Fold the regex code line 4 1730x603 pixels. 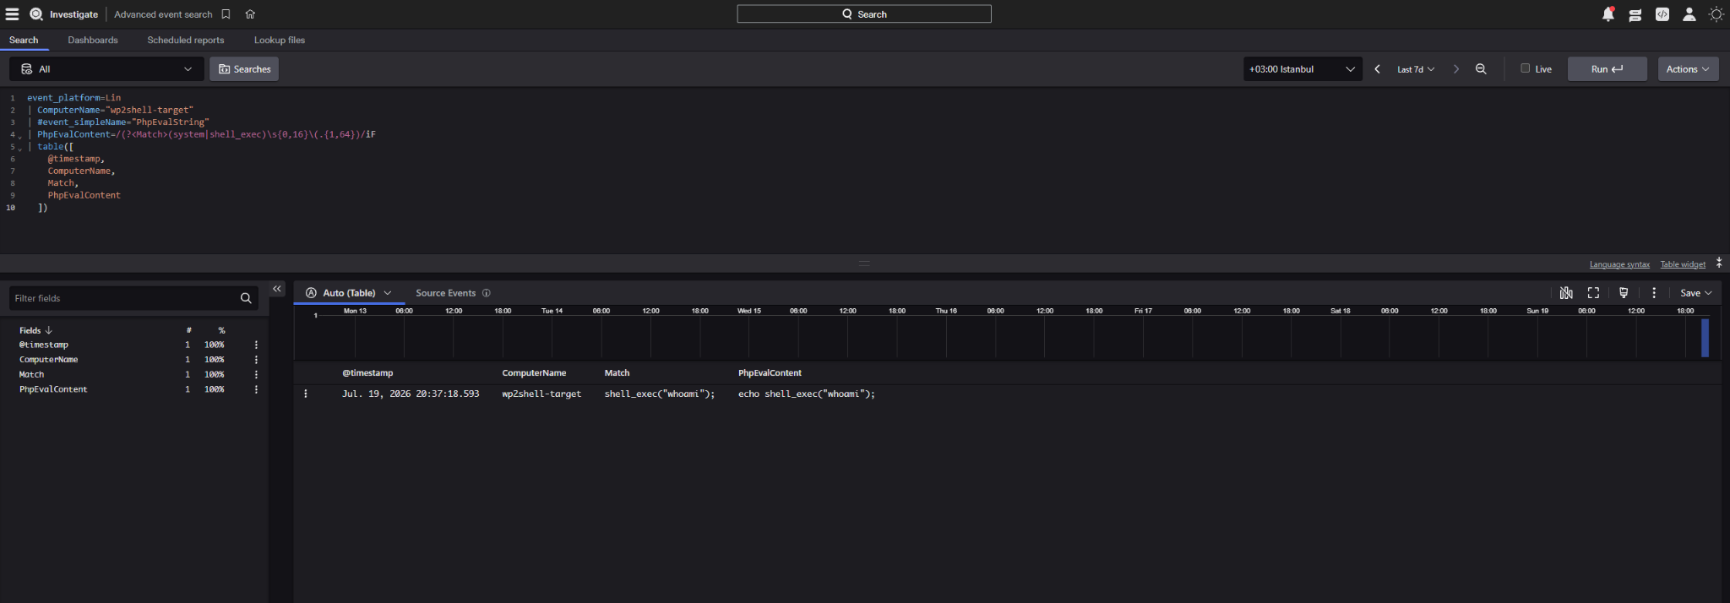click(x=20, y=136)
